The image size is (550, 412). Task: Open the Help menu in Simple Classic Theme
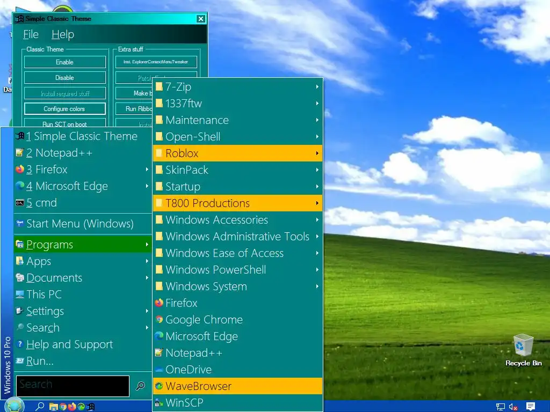[63, 34]
